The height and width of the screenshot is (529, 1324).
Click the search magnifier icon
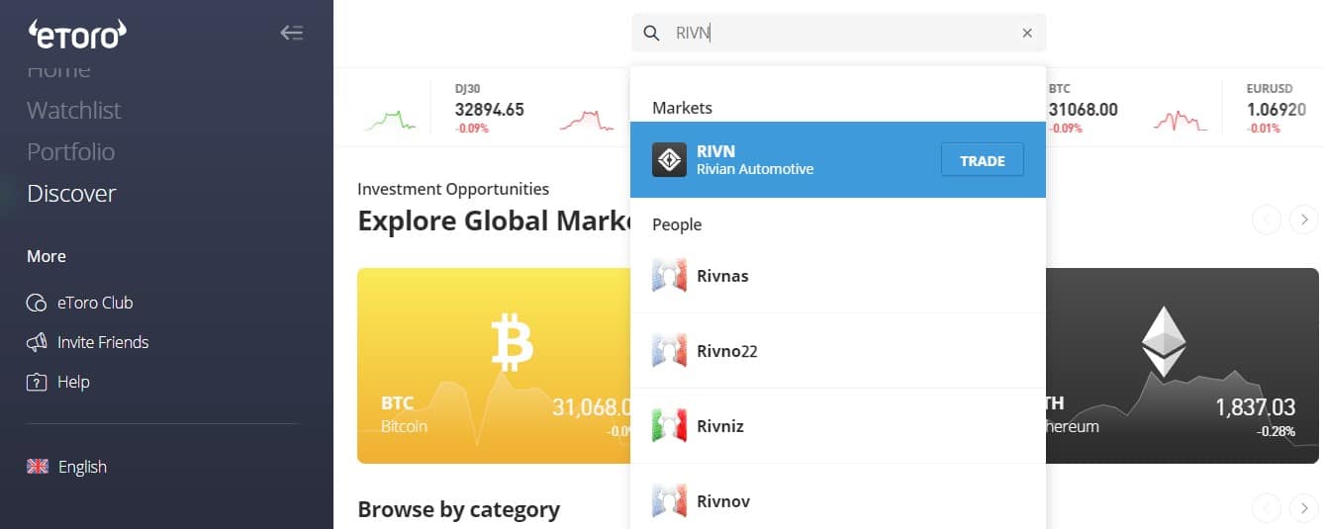click(x=651, y=34)
